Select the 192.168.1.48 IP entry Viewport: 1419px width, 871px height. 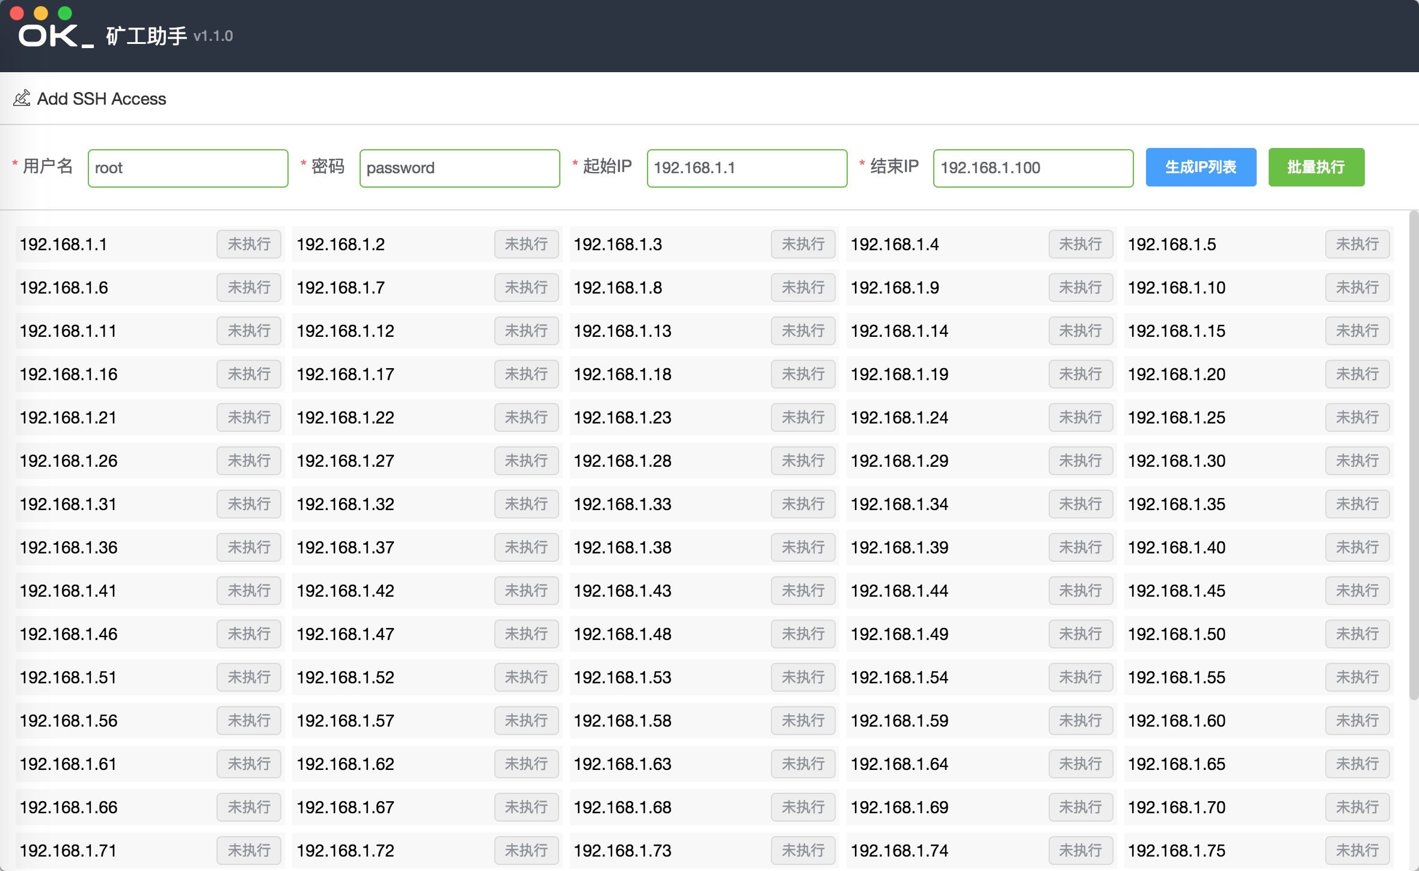(622, 634)
